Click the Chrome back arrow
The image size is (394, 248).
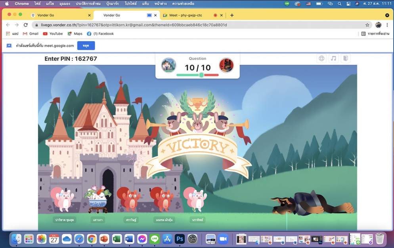pos(8,25)
